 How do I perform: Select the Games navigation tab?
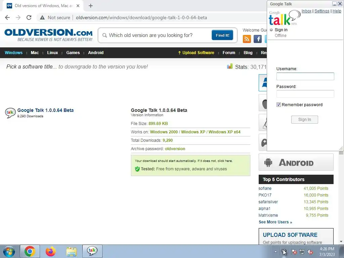[73, 53]
